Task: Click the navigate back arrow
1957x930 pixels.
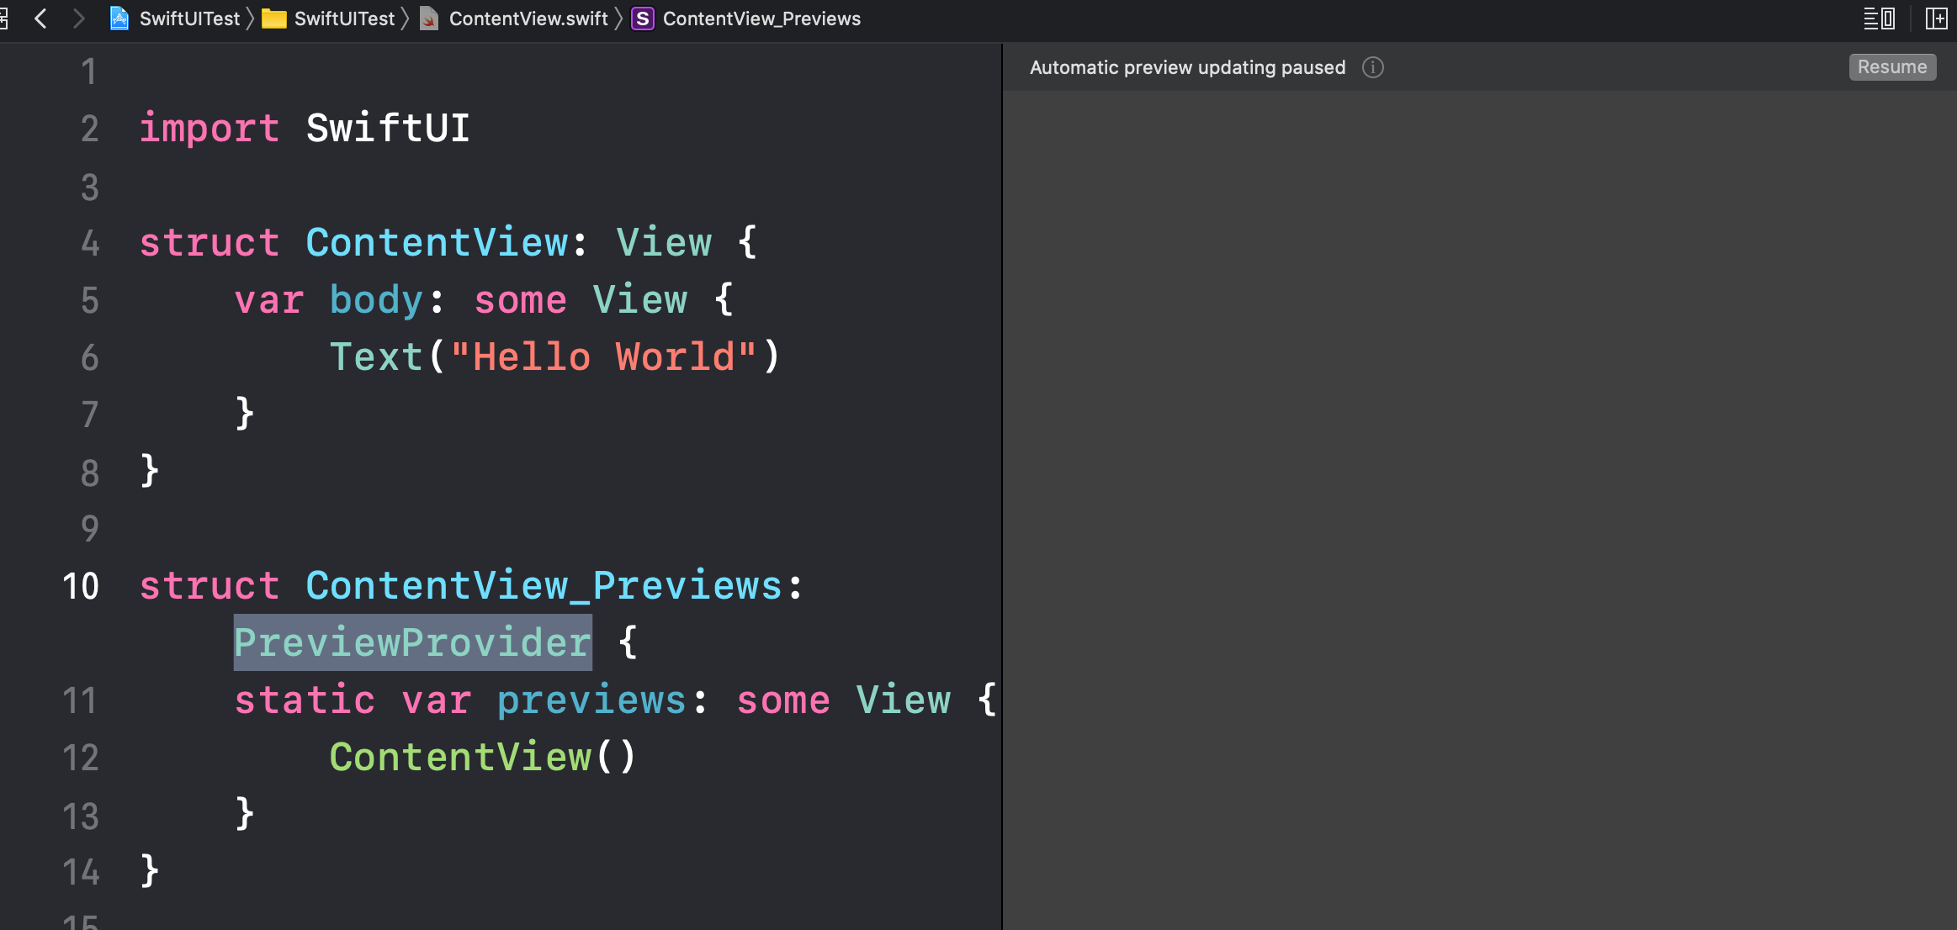Action: [x=40, y=18]
